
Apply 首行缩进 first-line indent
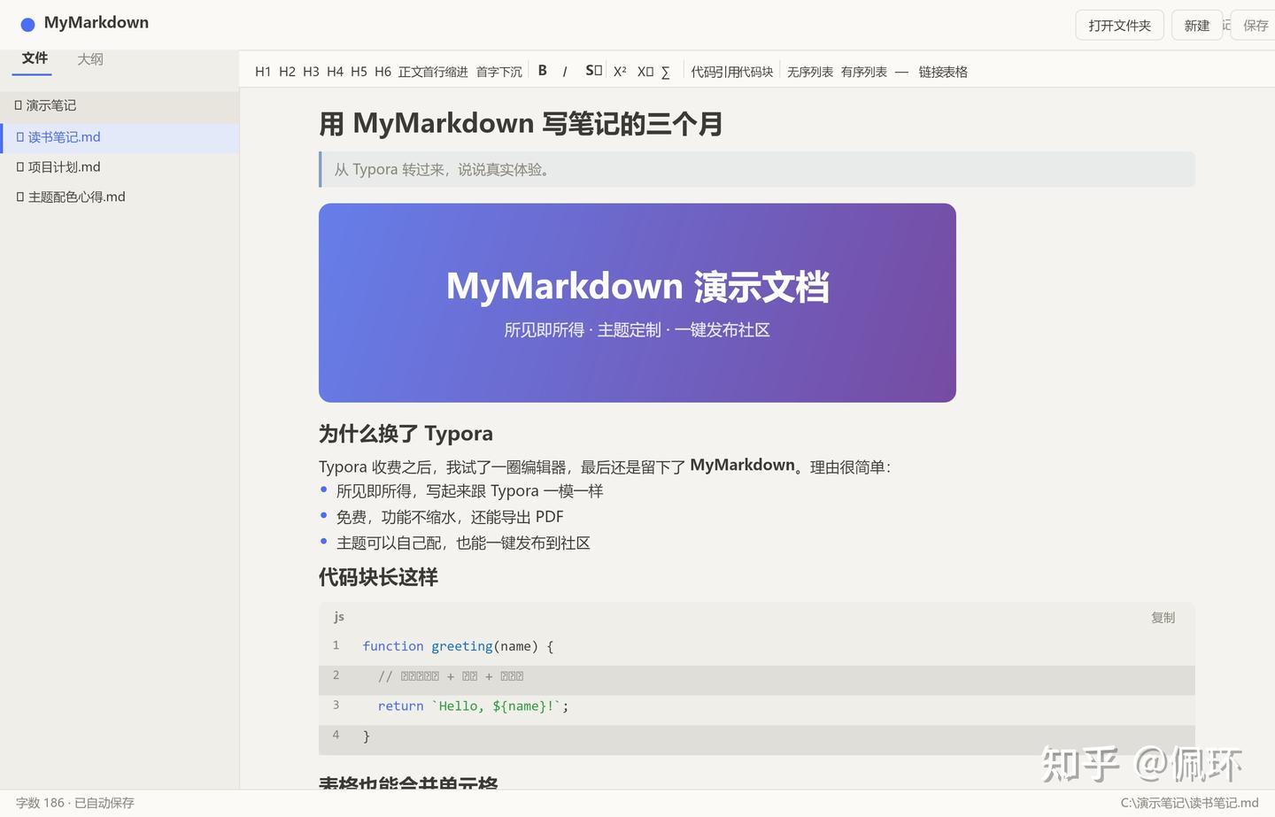pos(444,72)
